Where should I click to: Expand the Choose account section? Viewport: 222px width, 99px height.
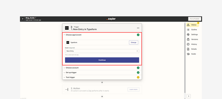click(102, 68)
